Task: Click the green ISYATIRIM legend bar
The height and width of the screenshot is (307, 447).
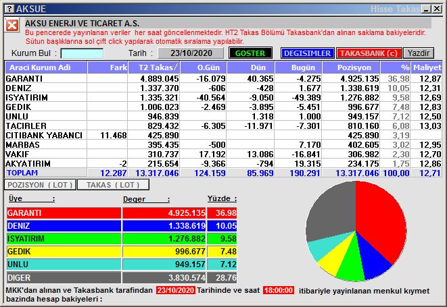Action: coord(64,239)
